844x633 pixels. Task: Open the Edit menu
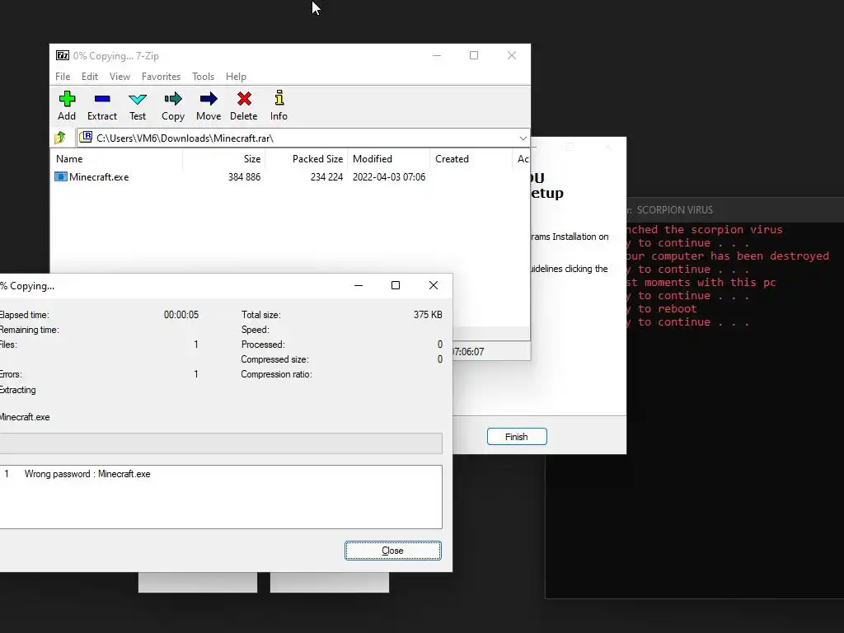(x=89, y=77)
